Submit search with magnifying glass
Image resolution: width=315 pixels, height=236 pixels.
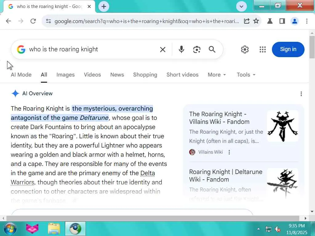click(x=212, y=49)
